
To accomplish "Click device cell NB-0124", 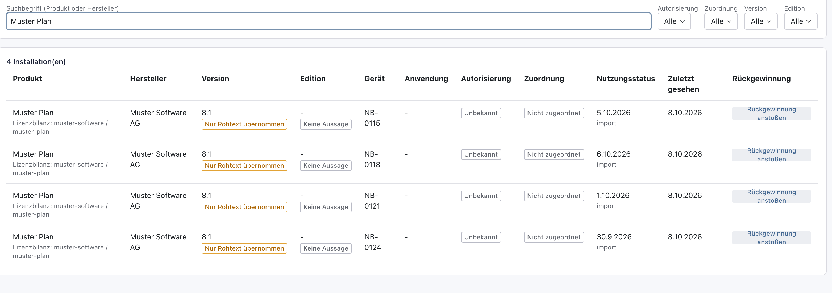I will click(373, 242).
